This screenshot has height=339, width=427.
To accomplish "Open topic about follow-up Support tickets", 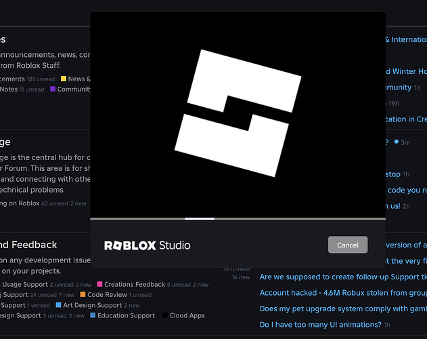I will (x=343, y=277).
